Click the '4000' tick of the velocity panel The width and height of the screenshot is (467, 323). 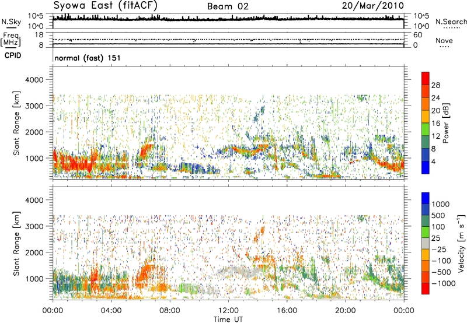coord(34,200)
